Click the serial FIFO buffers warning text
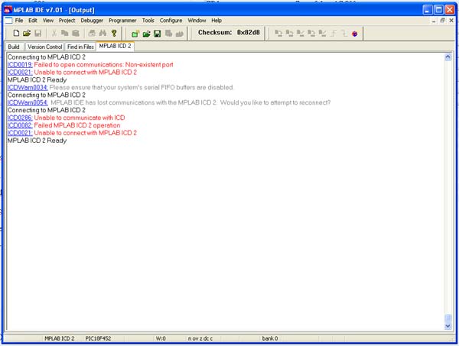 (142, 88)
